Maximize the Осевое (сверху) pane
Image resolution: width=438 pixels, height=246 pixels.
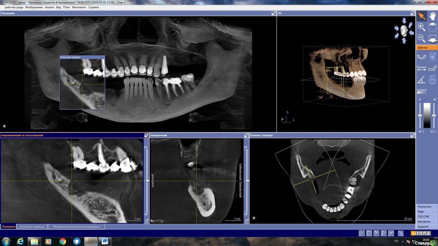[412, 135]
